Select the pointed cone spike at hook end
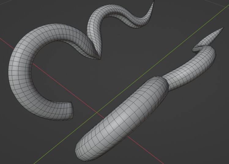 pos(210,38)
